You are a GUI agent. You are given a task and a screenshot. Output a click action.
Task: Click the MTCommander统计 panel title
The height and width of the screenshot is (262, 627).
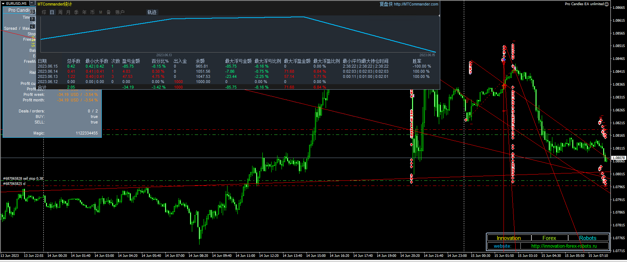click(55, 4)
